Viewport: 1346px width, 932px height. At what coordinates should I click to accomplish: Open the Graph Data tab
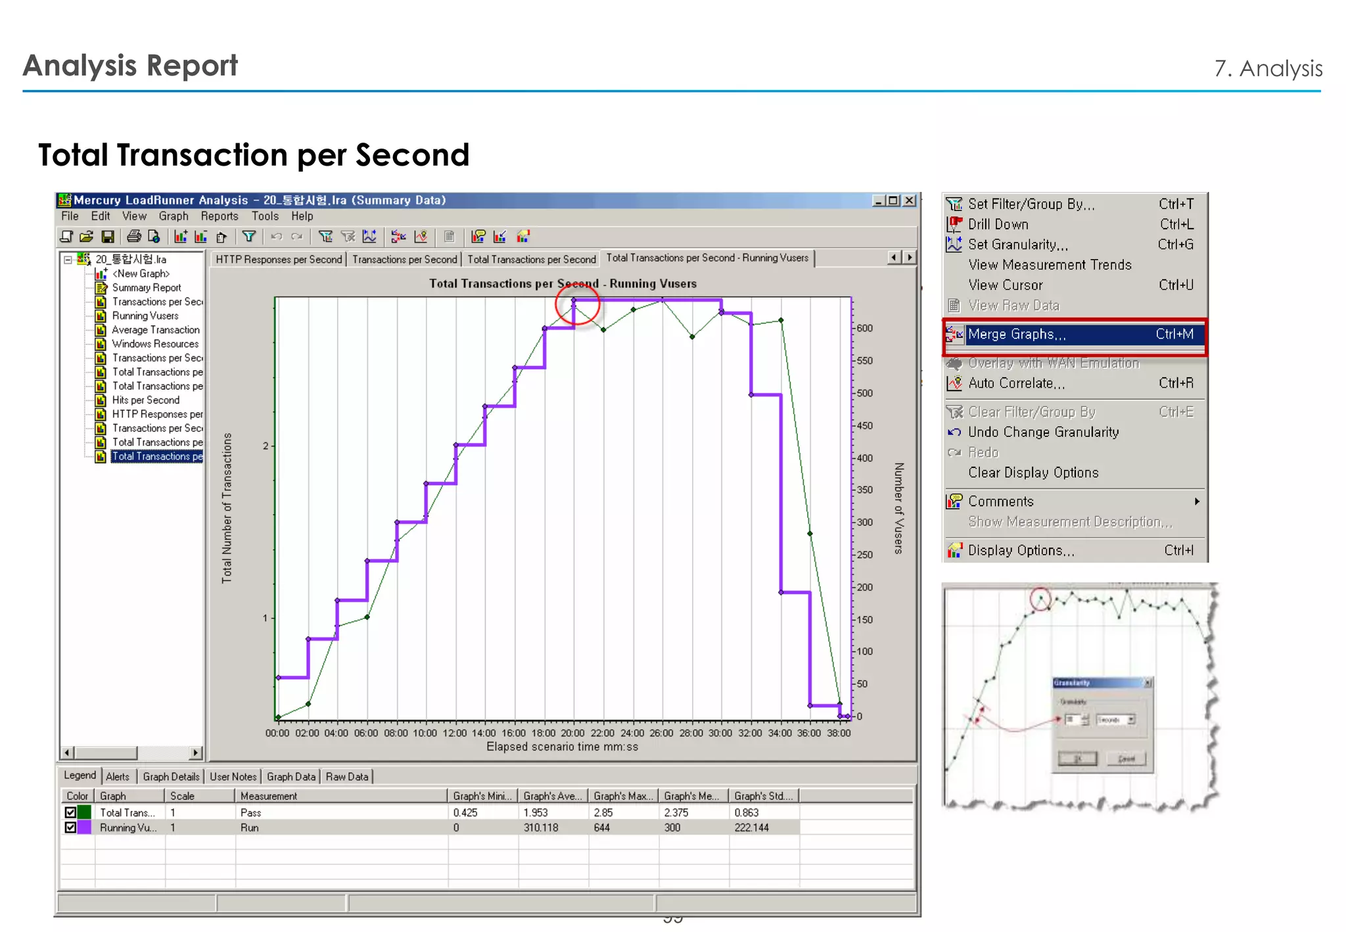291,777
